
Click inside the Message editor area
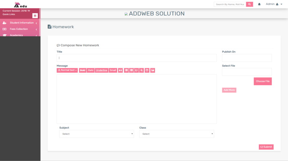point(137,99)
